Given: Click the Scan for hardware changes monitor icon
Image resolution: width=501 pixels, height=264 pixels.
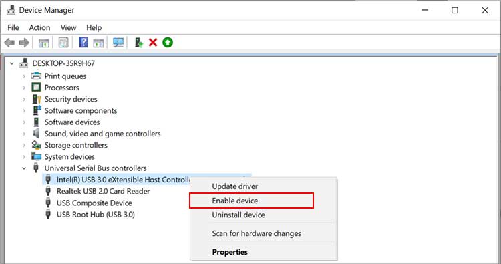Looking at the screenshot, I should (x=118, y=43).
